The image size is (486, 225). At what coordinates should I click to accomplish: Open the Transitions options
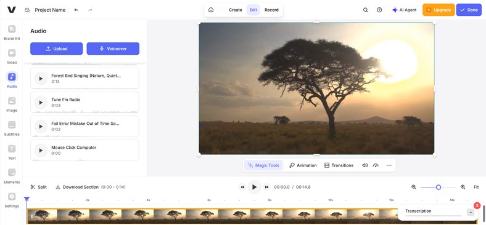tap(339, 165)
